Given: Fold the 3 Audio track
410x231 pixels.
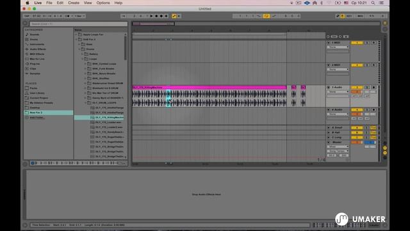Looking at the screenshot, I should 329,87.
